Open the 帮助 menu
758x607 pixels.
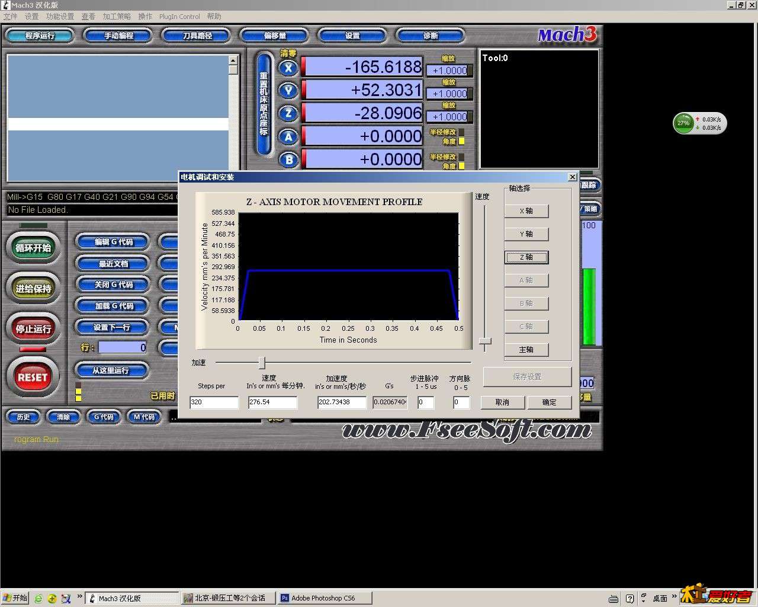point(214,17)
